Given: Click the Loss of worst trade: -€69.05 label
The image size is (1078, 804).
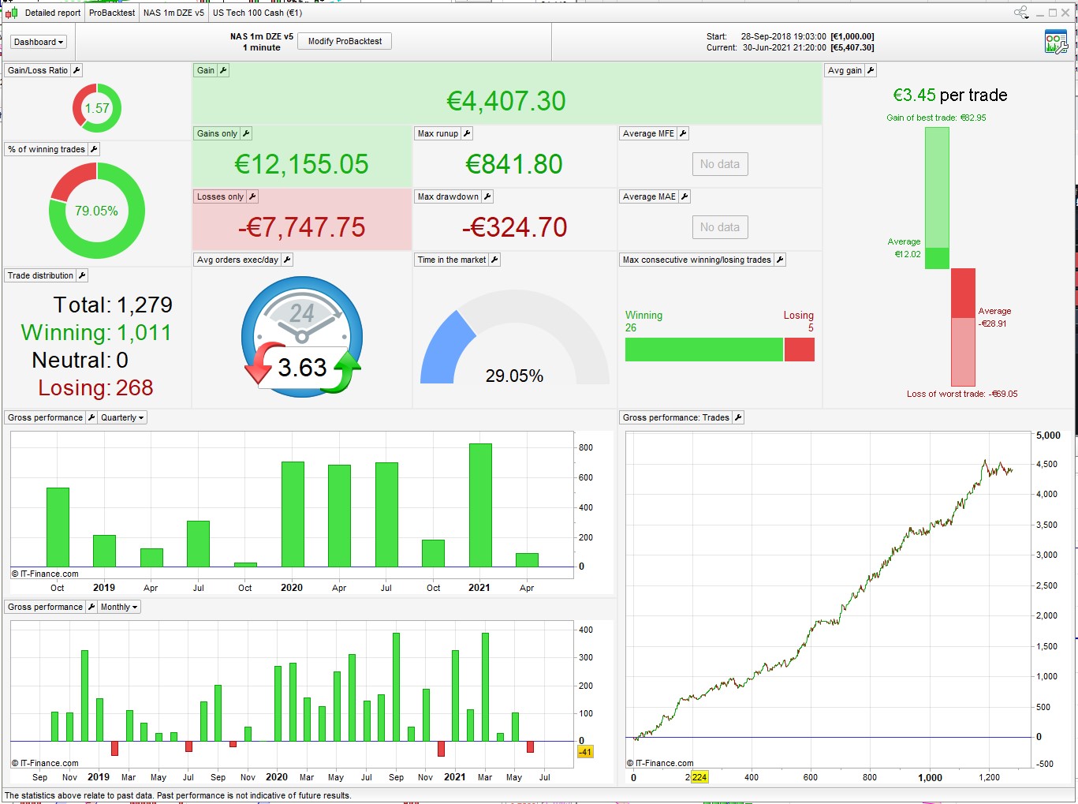Looking at the screenshot, I should click(x=962, y=394).
